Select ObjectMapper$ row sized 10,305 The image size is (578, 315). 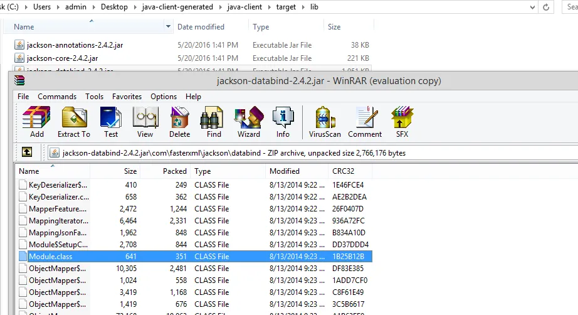click(x=194, y=269)
